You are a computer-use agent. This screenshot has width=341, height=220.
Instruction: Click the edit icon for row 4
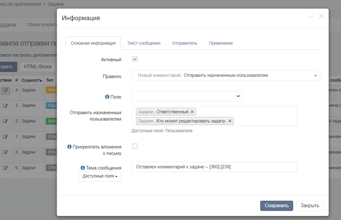tap(5, 90)
